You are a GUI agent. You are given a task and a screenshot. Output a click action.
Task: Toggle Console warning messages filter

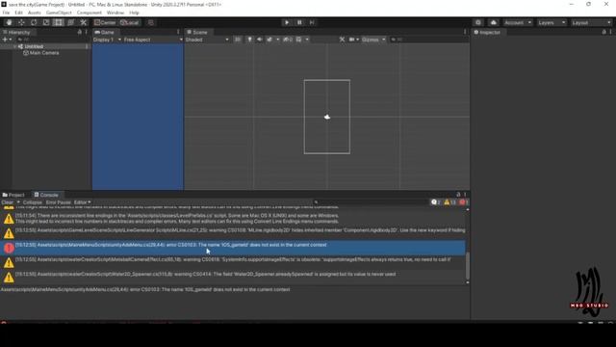tap(449, 202)
